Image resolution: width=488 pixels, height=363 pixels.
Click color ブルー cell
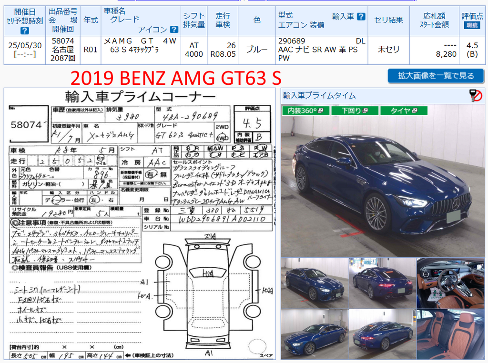(x=257, y=50)
